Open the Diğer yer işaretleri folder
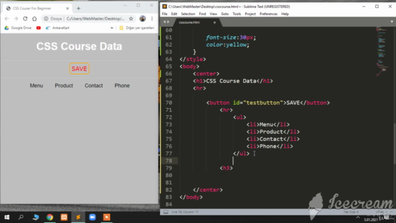 point(137,28)
